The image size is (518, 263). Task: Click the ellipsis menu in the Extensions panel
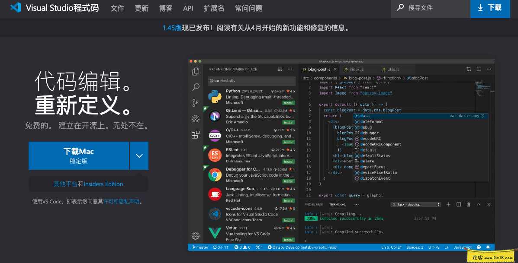pyautogui.click(x=290, y=69)
